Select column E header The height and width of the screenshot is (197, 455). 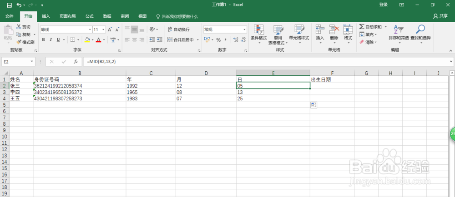[273, 73]
